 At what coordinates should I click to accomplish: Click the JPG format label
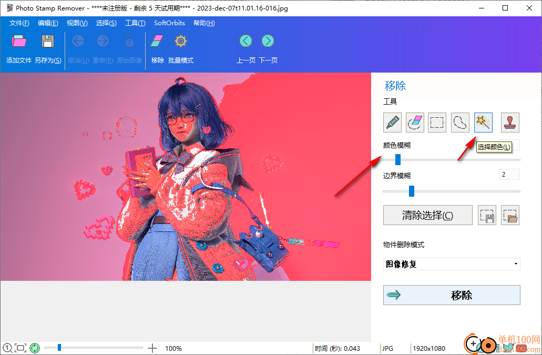(x=387, y=349)
